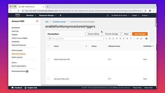Go to parameters page 2

113,38
